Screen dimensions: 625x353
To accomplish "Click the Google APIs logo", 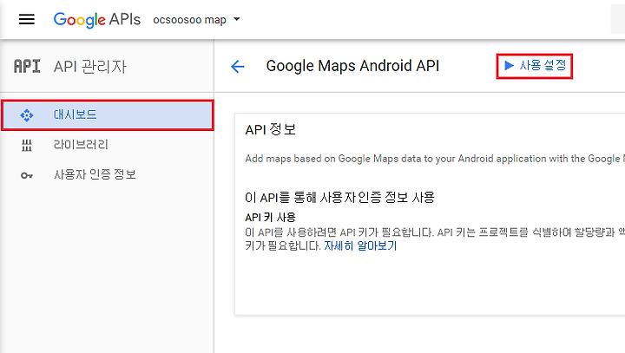I will click(97, 20).
